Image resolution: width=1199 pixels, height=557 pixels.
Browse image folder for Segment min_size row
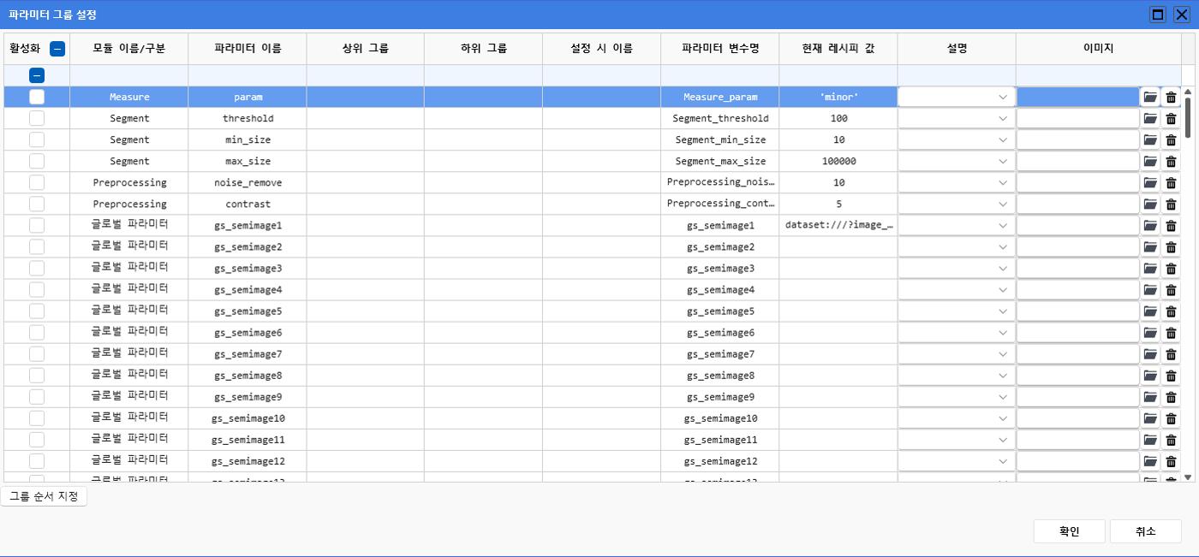click(x=1150, y=140)
